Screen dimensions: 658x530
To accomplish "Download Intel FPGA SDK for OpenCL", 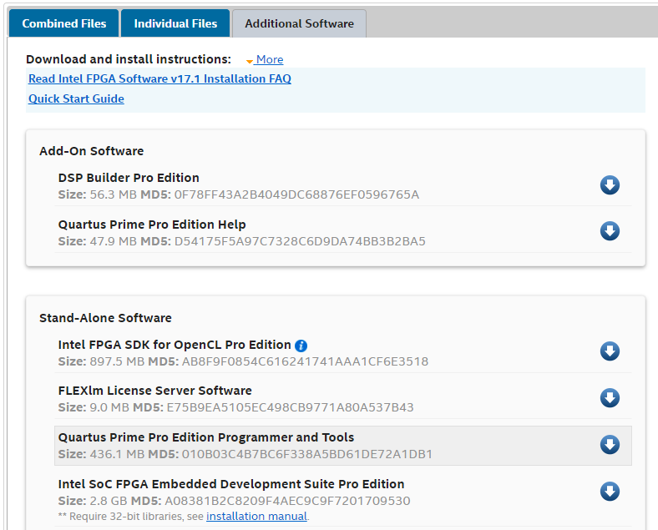I will [610, 351].
